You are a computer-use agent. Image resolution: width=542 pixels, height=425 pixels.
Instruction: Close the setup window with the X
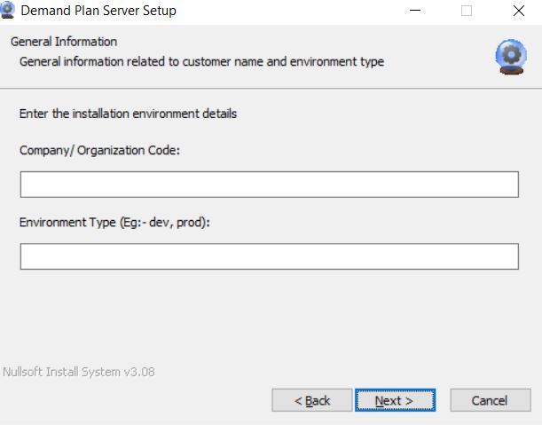pos(518,11)
